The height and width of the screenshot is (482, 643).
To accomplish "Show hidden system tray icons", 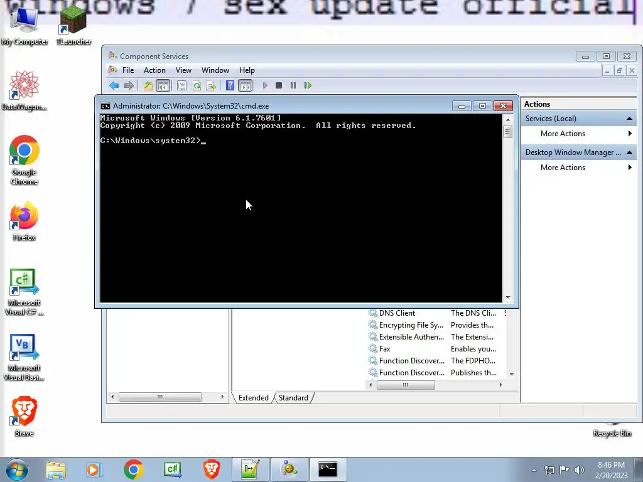I will (x=534, y=470).
